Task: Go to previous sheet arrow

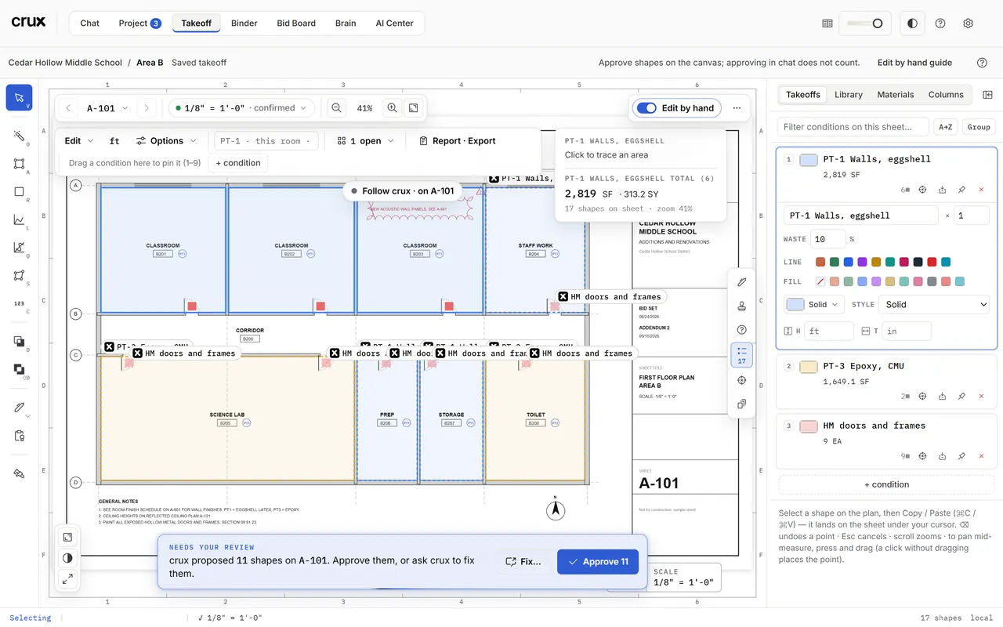Action: [x=68, y=108]
